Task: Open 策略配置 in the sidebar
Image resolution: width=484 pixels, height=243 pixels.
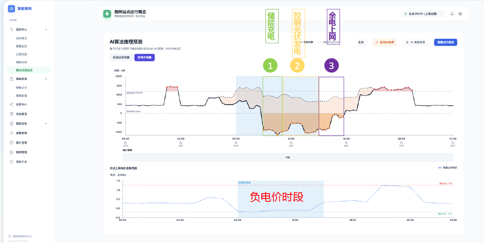Action: coord(22,96)
